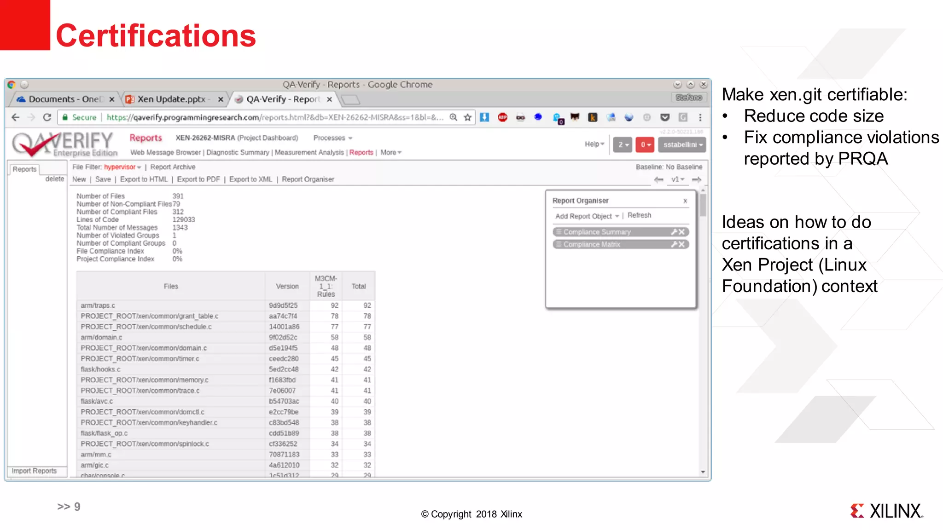The width and height of the screenshot is (943, 530).
Task: Open the Diagnostic Summary link
Action: click(x=238, y=152)
